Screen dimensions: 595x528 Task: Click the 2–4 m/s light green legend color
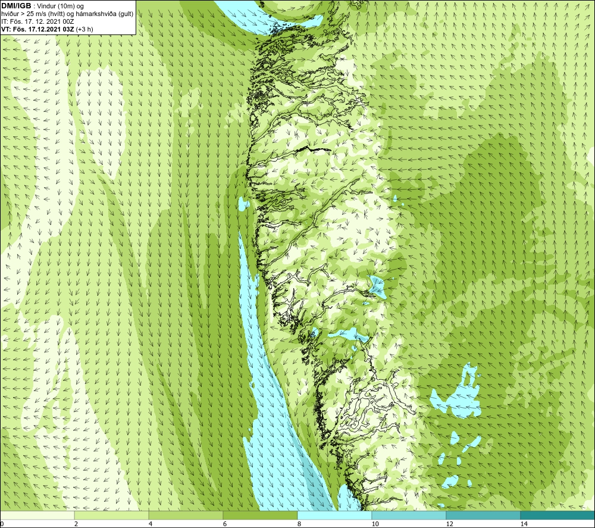(112, 515)
